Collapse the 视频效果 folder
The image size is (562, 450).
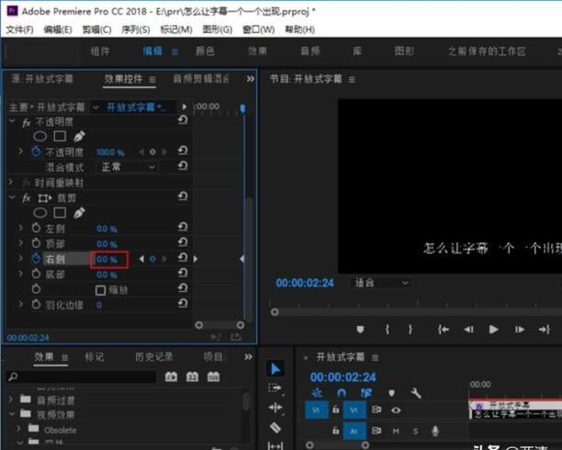coord(12,414)
